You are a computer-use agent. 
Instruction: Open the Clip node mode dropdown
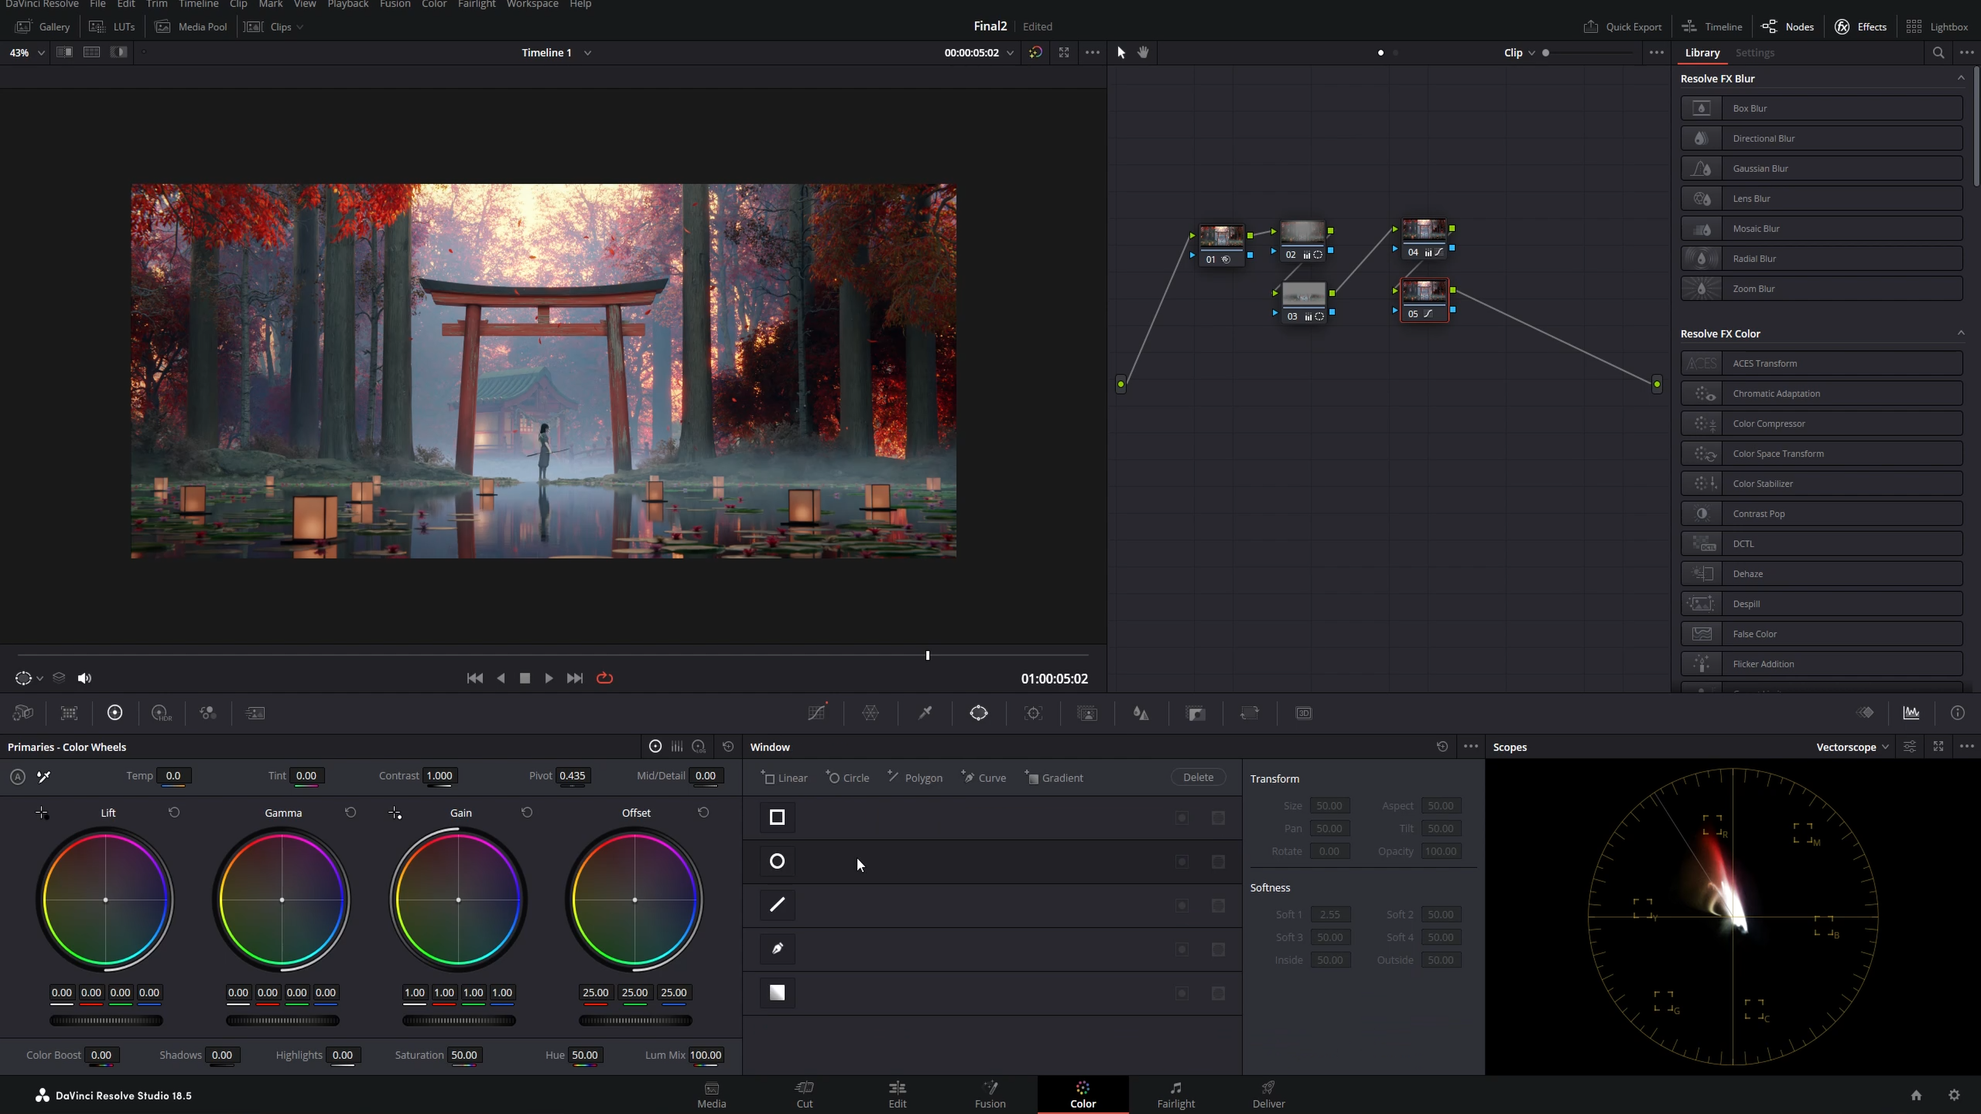coord(1520,52)
